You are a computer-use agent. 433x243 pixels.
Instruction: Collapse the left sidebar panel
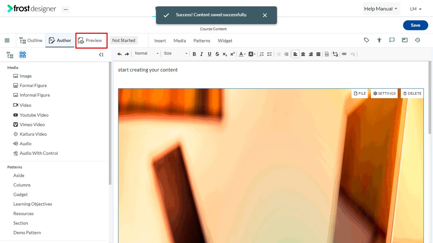(101, 55)
